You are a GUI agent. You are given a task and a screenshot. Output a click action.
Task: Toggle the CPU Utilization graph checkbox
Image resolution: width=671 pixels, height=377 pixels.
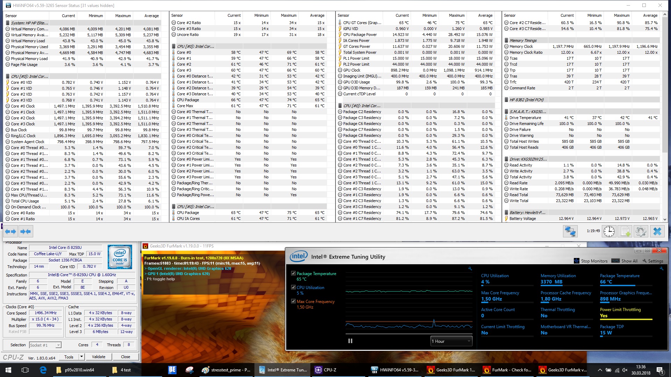coord(294,287)
